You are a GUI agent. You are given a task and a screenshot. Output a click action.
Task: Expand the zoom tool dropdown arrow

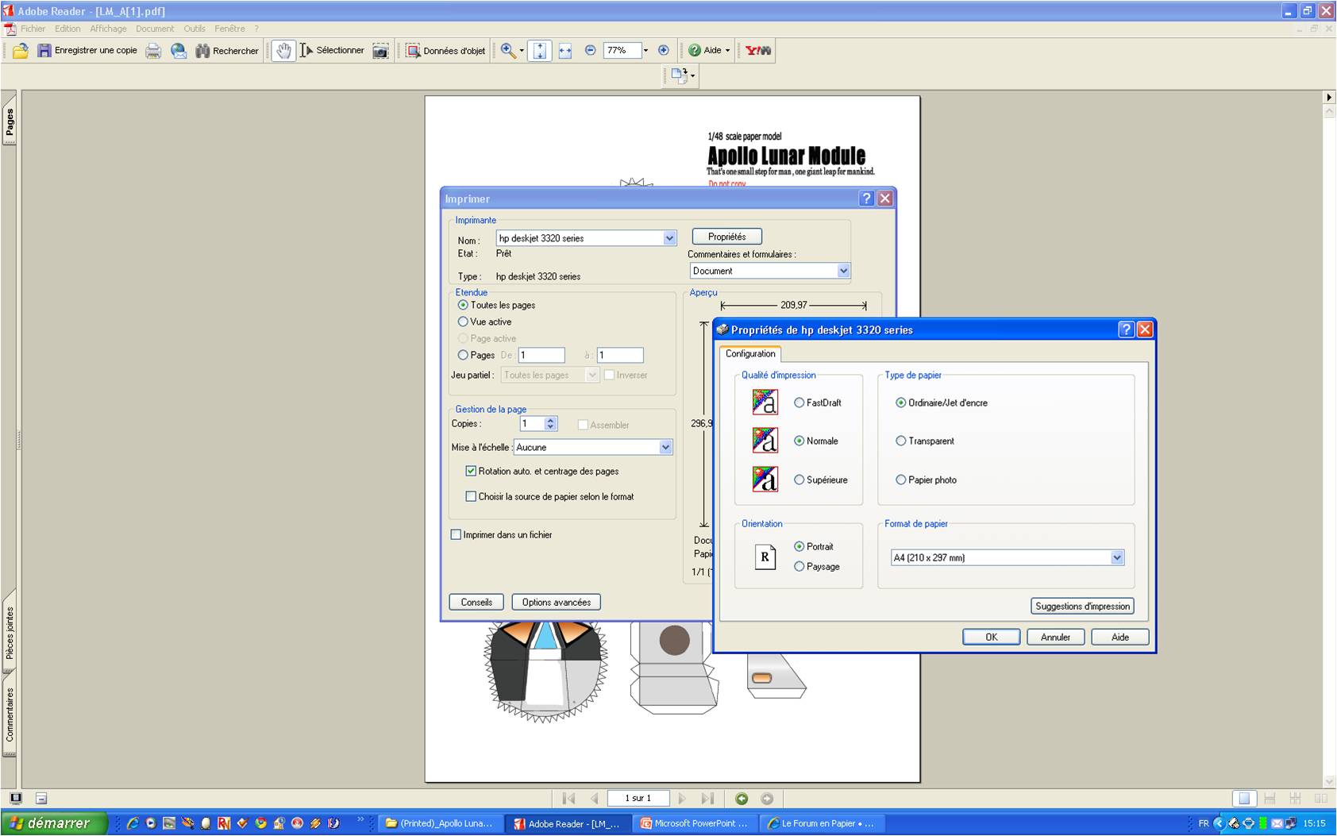click(522, 51)
